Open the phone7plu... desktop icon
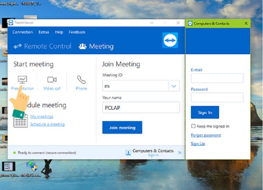The height and width of the screenshot is (190, 263). click(9, 169)
